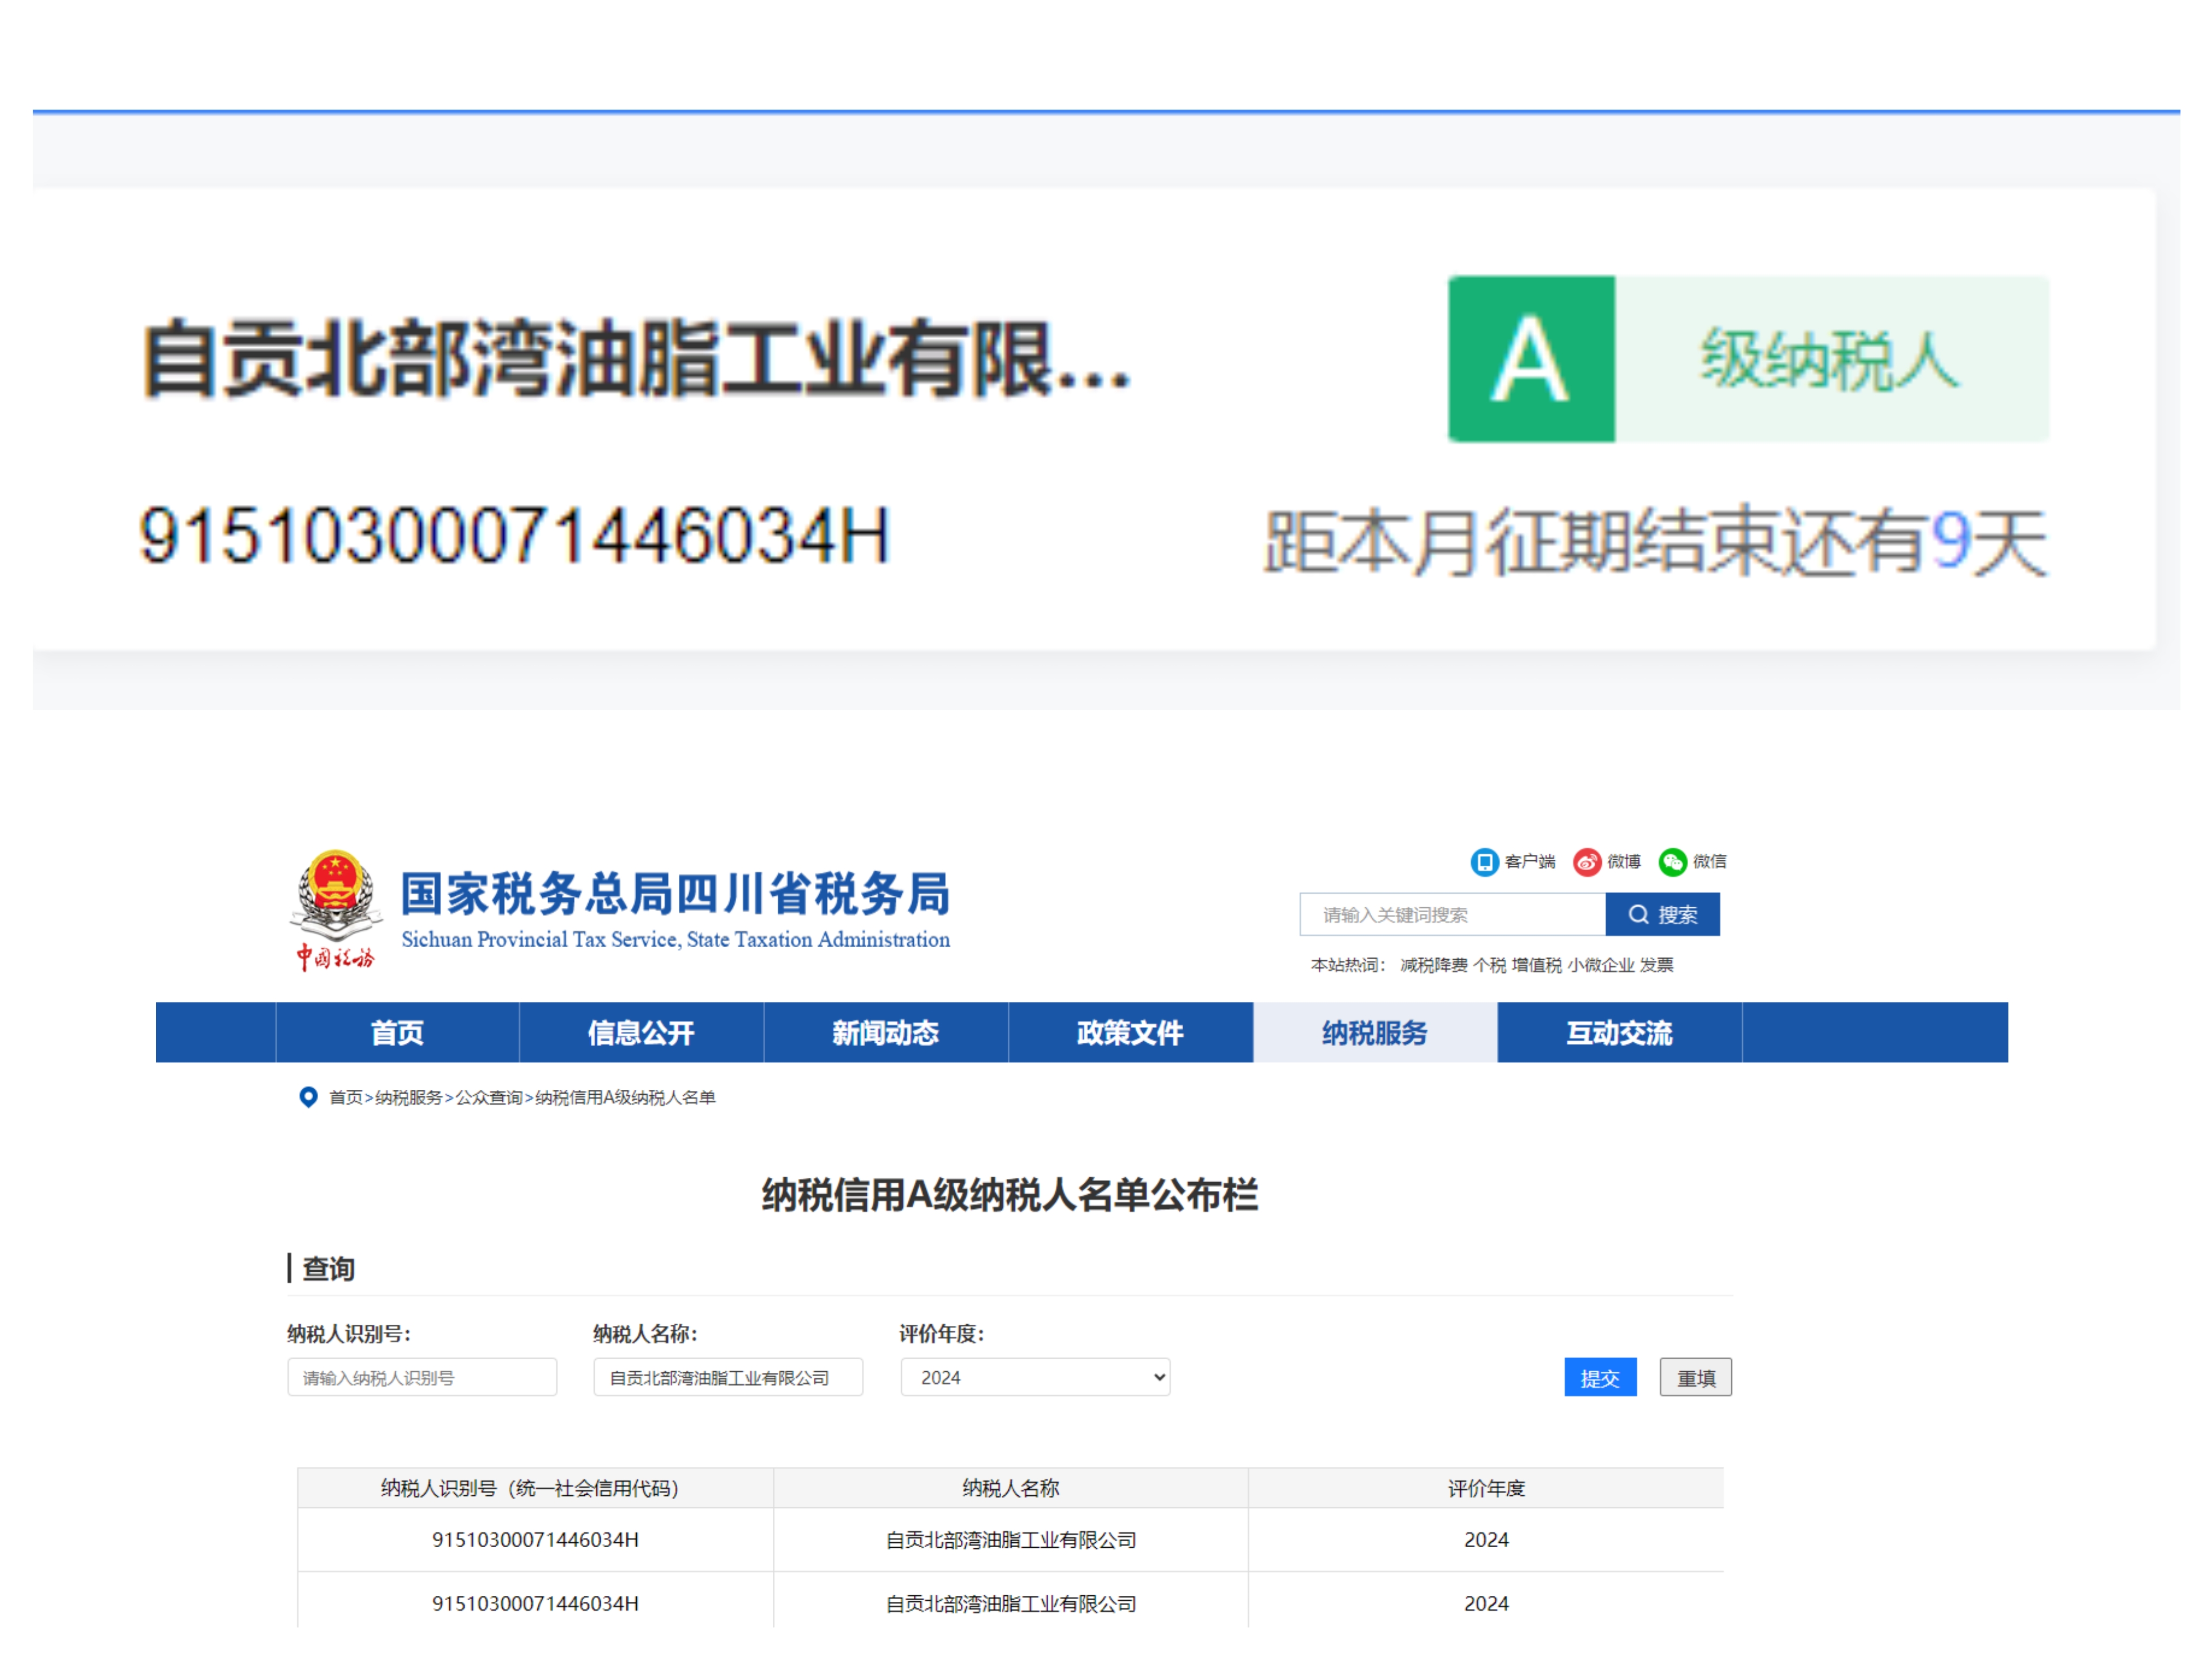This screenshot has height=1659, width=2212.
Task: Open the 信息公开 navigation tab
Action: point(641,1032)
